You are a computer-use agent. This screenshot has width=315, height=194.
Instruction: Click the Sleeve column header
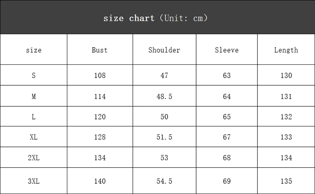[227, 50]
